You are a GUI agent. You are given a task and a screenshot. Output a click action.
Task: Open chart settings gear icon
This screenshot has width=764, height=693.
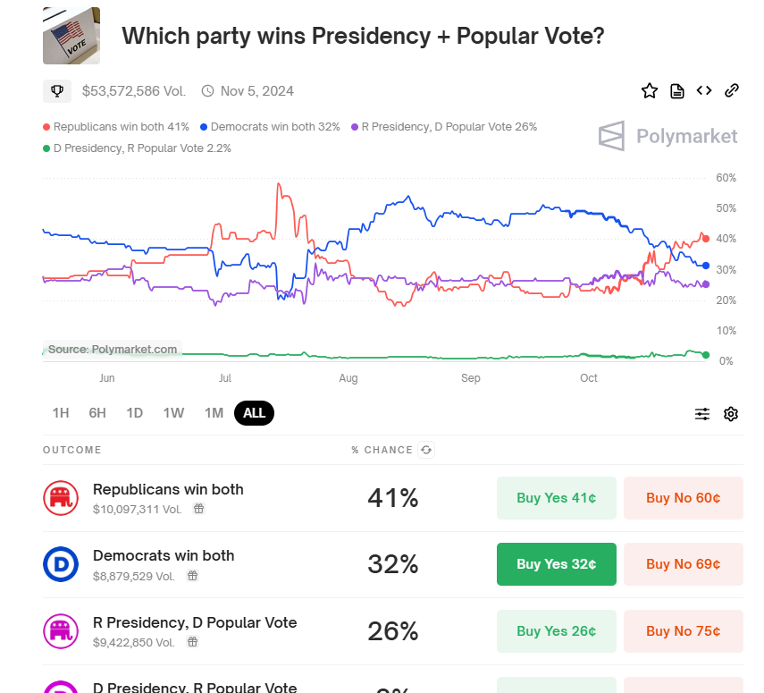point(731,413)
